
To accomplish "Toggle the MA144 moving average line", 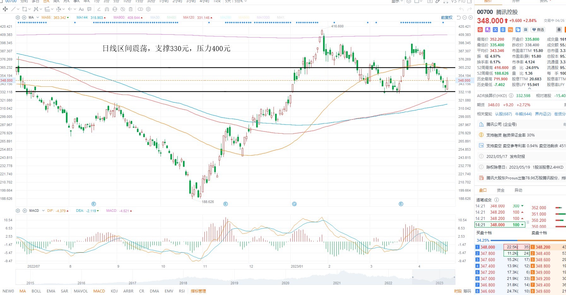I will (91, 18).
